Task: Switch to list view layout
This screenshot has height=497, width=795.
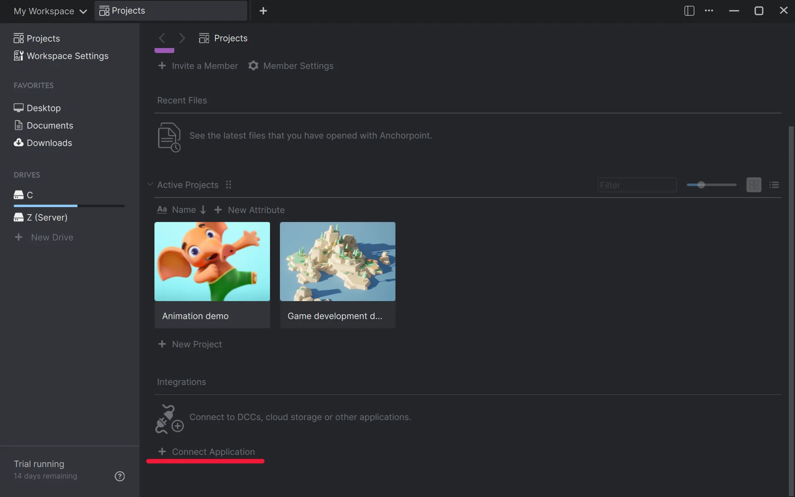Action: tap(774, 185)
